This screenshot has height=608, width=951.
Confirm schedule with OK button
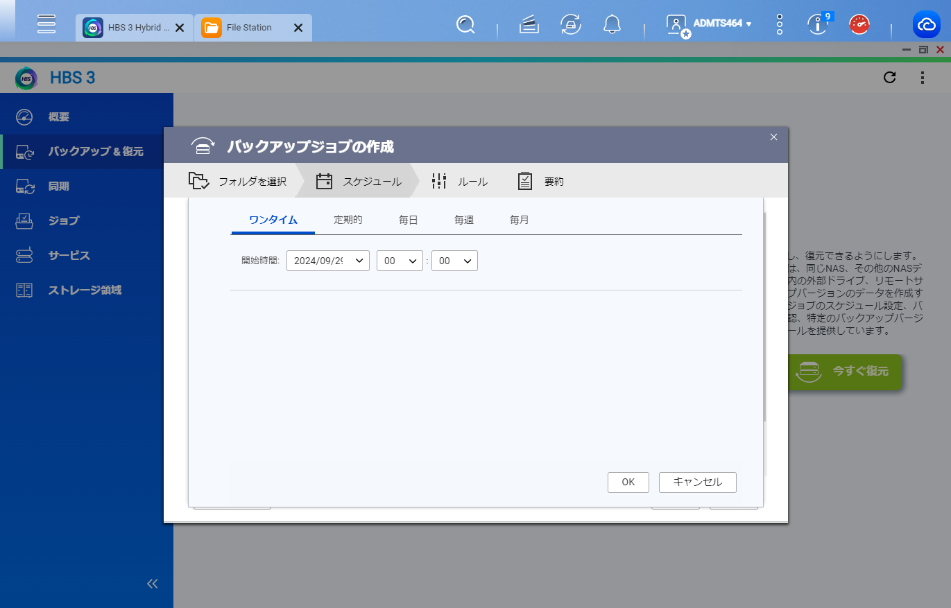point(628,483)
